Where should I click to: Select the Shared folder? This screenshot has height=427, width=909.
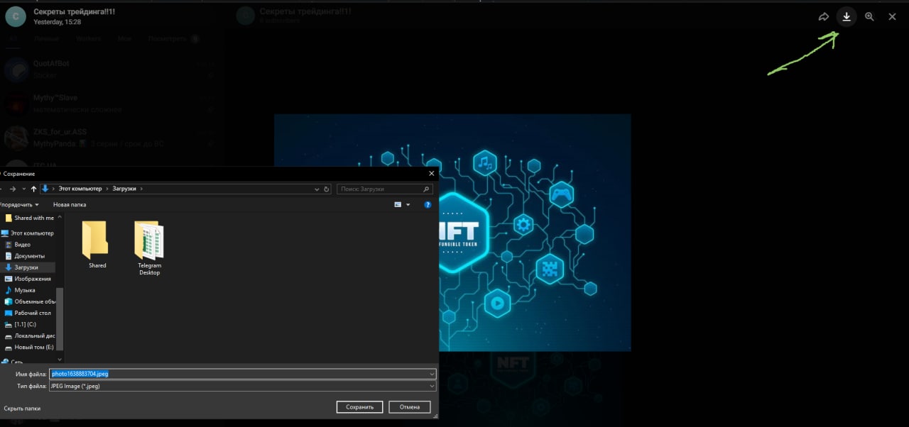click(97, 245)
